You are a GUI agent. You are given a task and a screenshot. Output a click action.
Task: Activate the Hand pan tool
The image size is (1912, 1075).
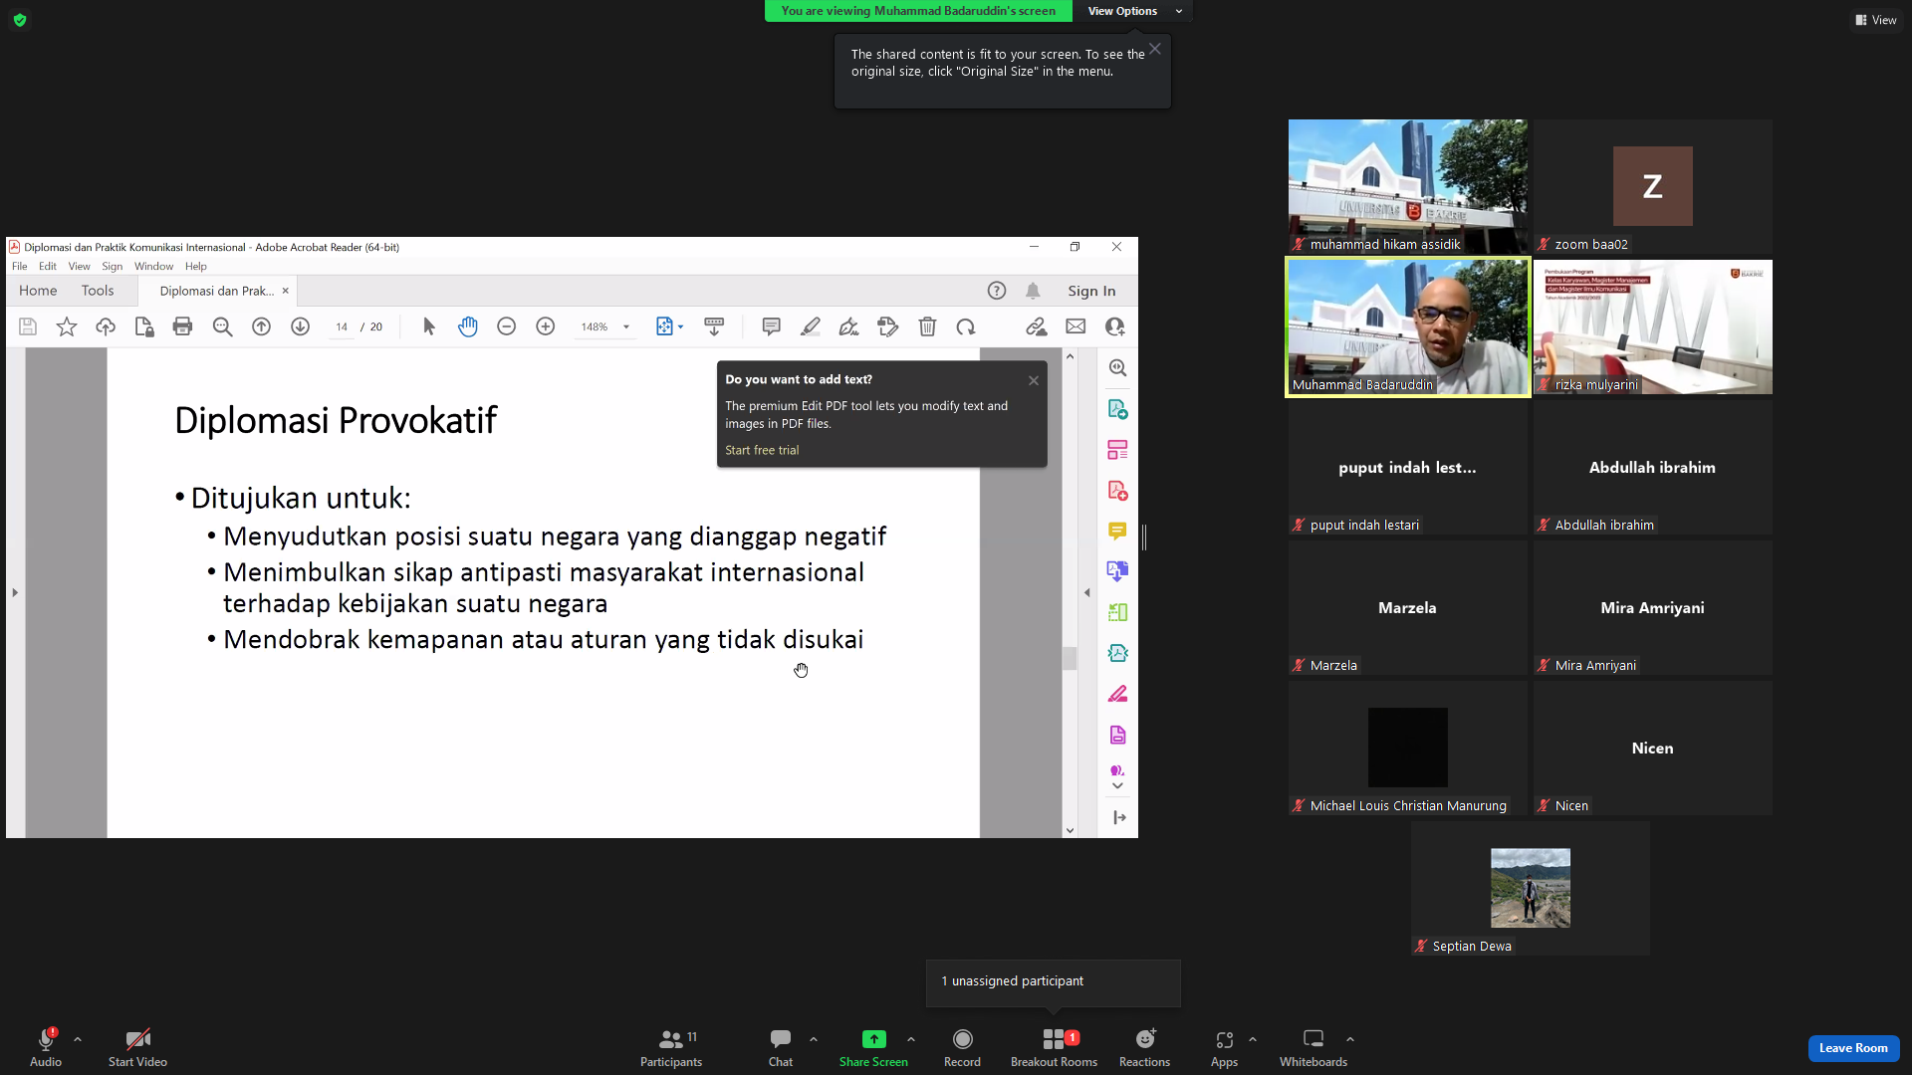pos(468,326)
